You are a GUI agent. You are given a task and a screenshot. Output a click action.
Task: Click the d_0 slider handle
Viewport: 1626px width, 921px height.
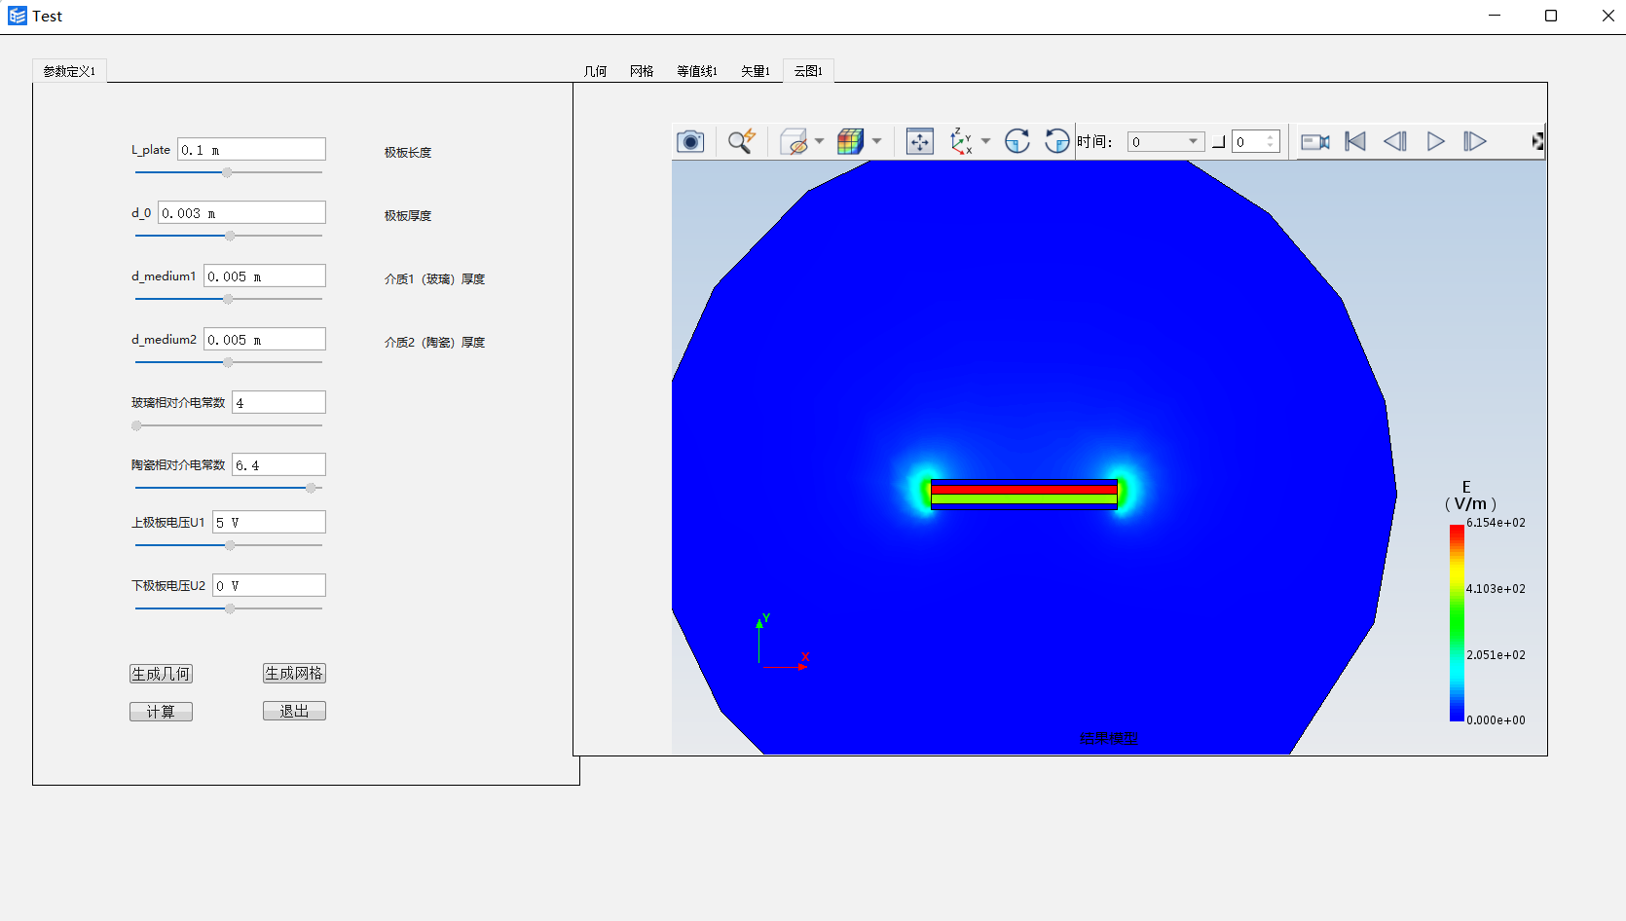pos(230,236)
